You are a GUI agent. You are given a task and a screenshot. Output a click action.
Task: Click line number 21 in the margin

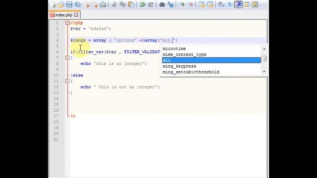[x=56, y=139]
